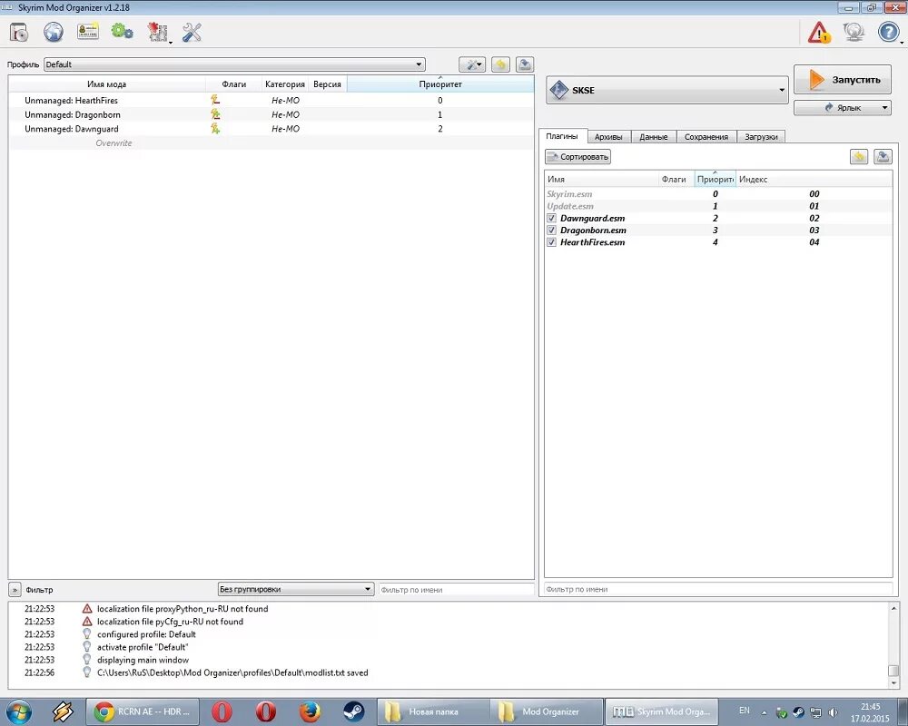
Task: Open SKSE executable dropdown
Action: click(667, 90)
